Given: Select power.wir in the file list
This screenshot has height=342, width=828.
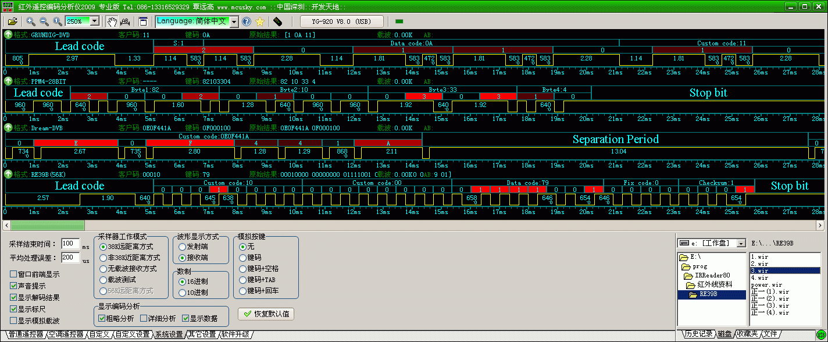Looking at the screenshot, I should 766,285.
